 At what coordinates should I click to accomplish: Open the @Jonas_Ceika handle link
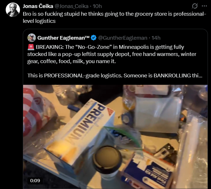click(72, 6)
